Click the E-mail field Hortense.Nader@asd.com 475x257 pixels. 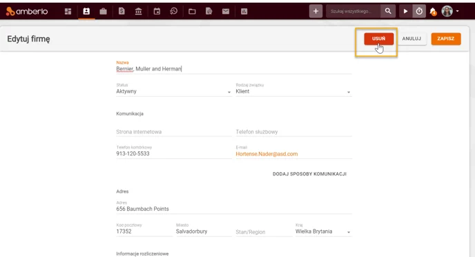coord(293,154)
